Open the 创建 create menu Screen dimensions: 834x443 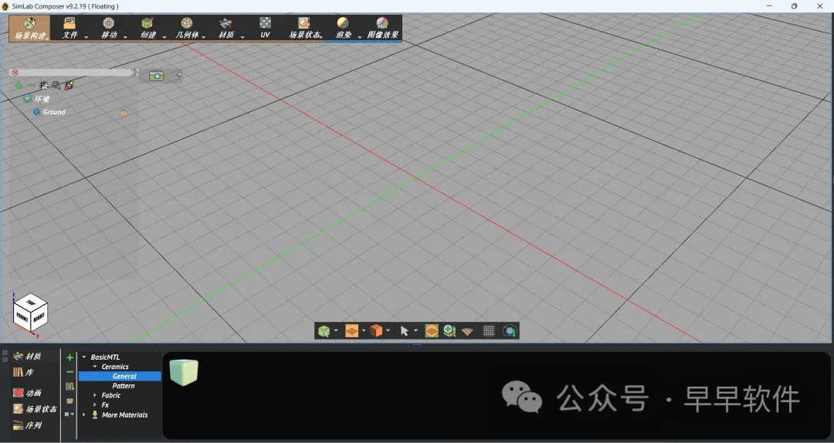(x=147, y=29)
